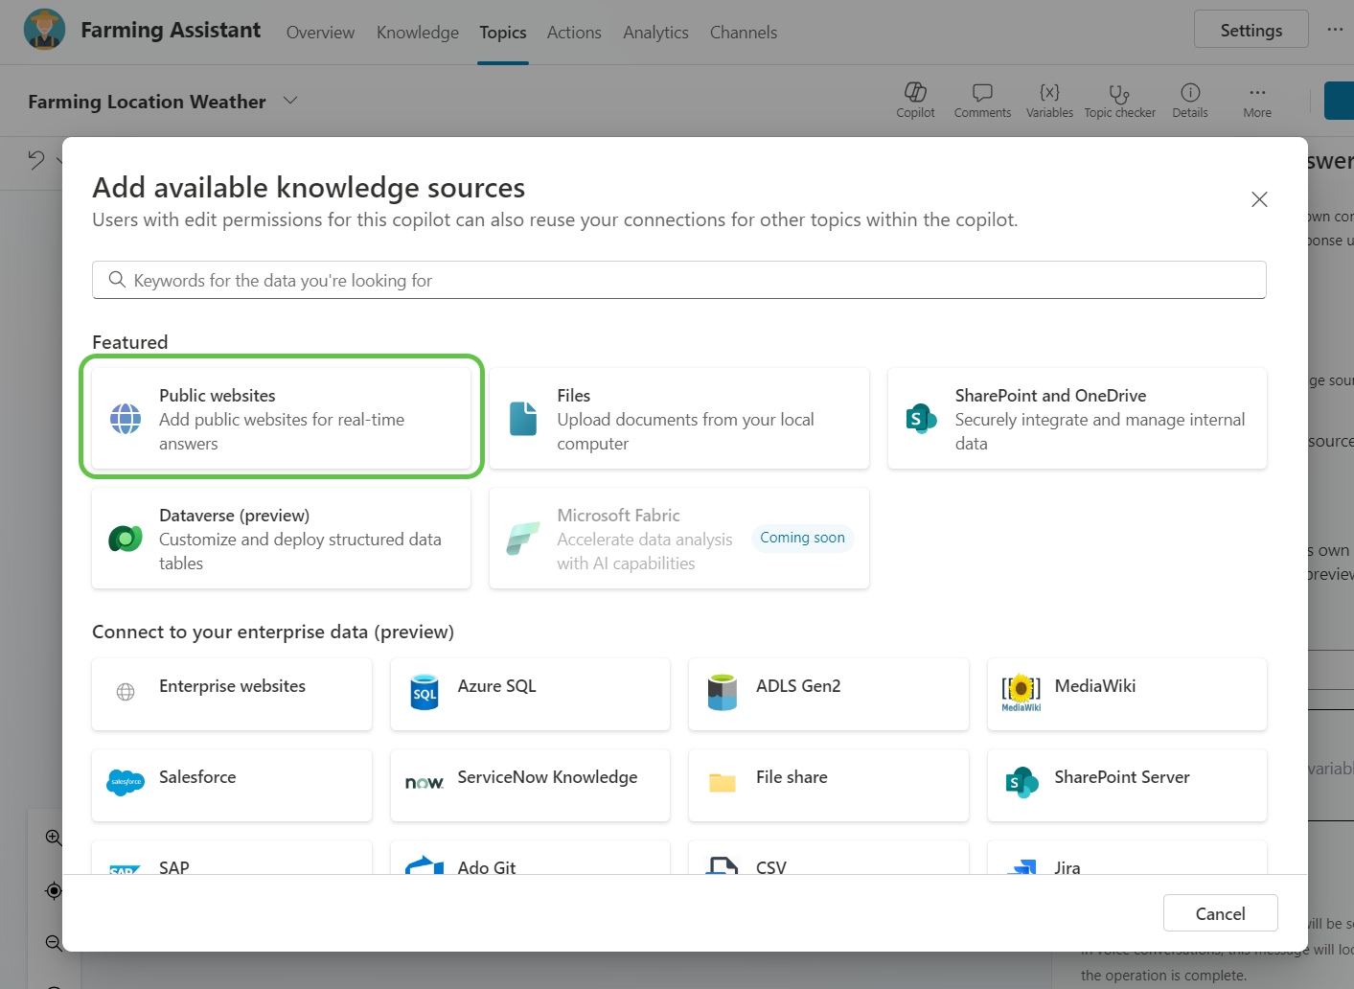Select the Public websites knowledge source
Viewport: 1354px width, 989px height.
281,419
